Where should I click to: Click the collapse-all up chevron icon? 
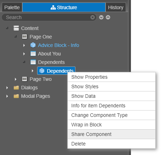click(x=108, y=17)
